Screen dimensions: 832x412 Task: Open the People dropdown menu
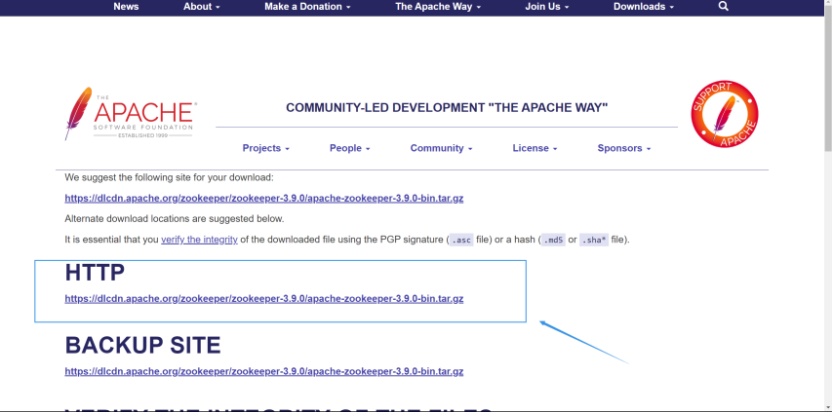[349, 148]
